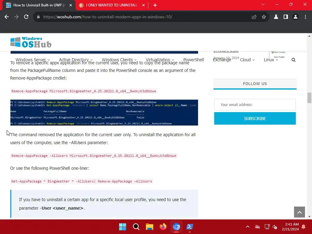Image resolution: width=312 pixels, height=234 pixels.
Task: Show hidden system tray icons
Action: [x=248, y=227]
